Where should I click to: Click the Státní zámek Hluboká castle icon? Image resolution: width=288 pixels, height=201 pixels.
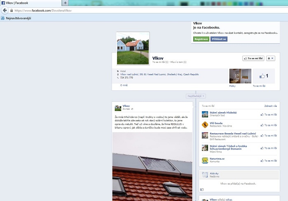(x=205, y=114)
